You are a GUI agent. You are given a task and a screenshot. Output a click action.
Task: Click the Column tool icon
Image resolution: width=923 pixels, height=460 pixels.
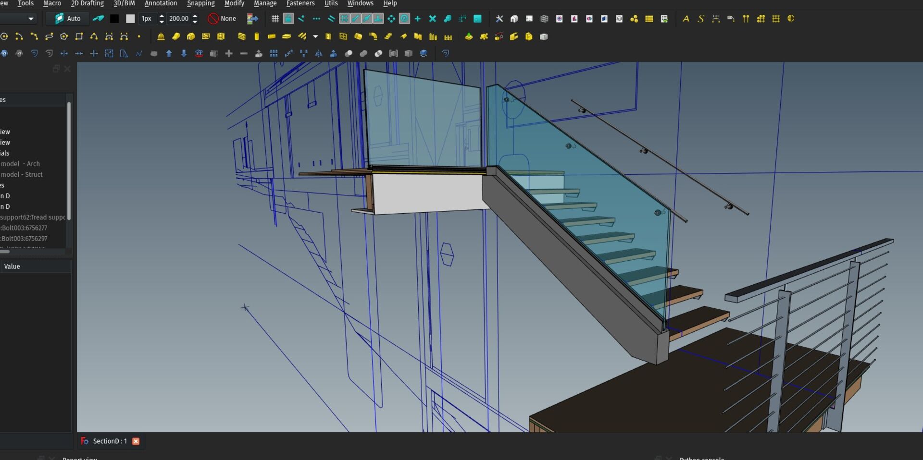point(257,36)
